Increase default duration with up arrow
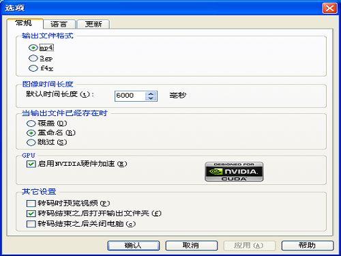341x256 pixels. coord(151,94)
